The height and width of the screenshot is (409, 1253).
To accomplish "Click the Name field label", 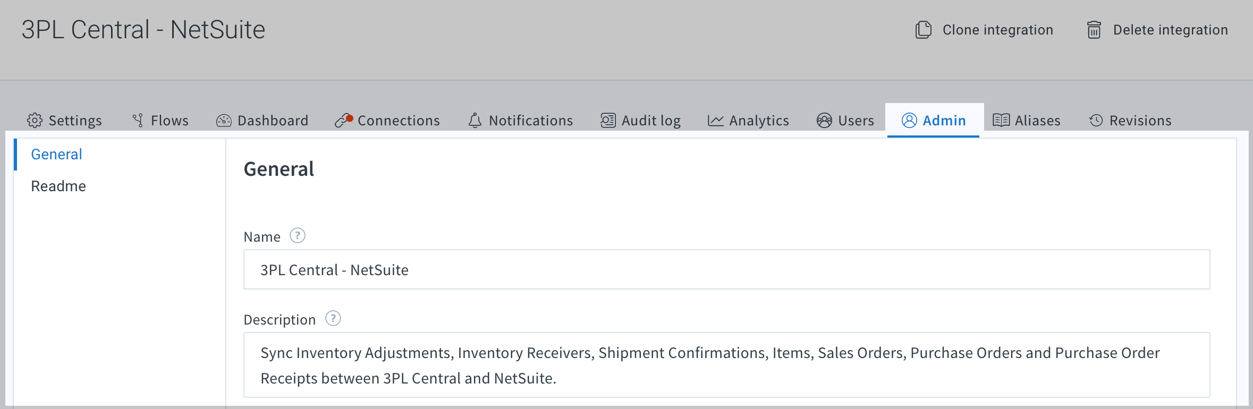I will pyautogui.click(x=262, y=237).
